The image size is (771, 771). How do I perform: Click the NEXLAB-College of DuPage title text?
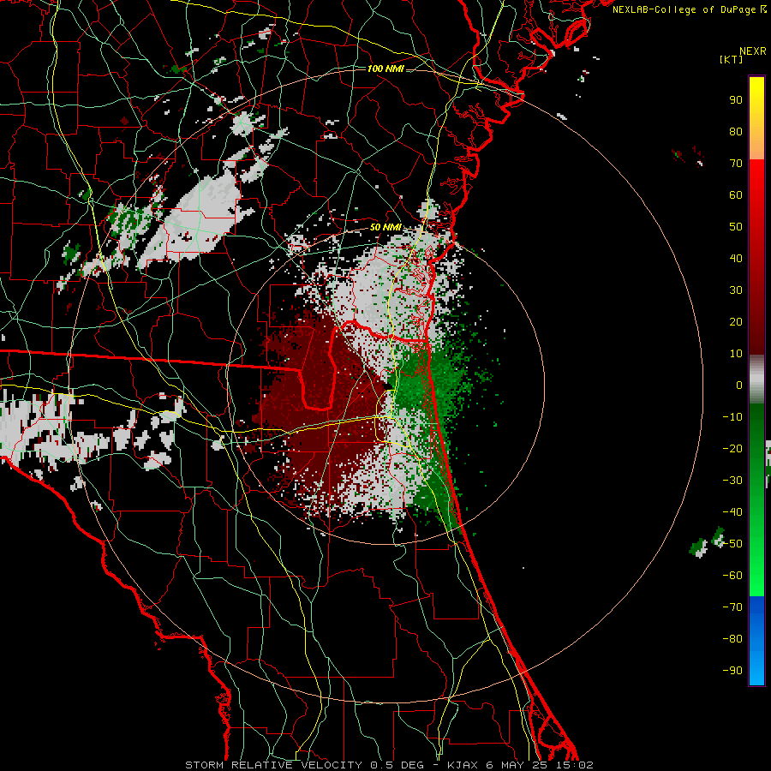(x=690, y=9)
